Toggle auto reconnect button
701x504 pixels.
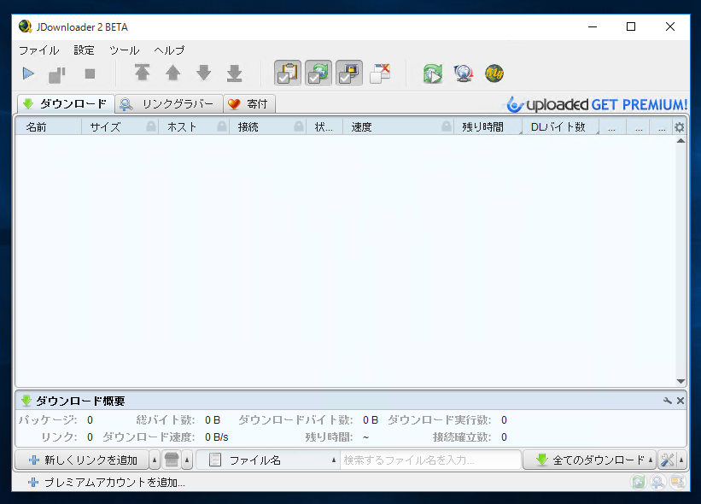318,73
